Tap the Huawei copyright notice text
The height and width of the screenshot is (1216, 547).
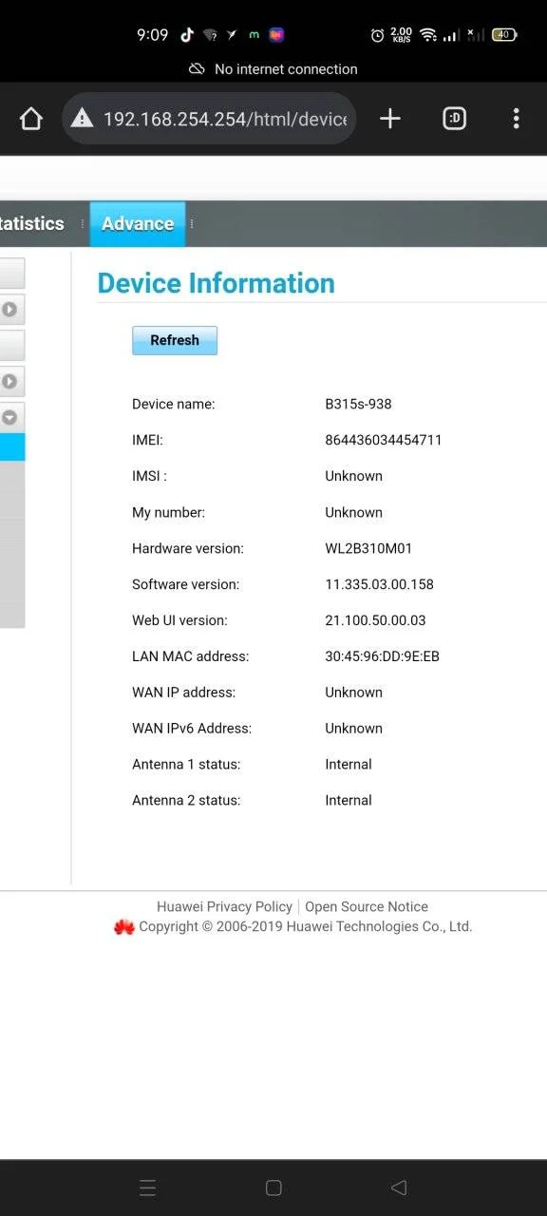(306, 926)
